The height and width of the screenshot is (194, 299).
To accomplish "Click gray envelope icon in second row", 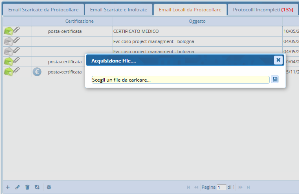I will tap(9, 41).
